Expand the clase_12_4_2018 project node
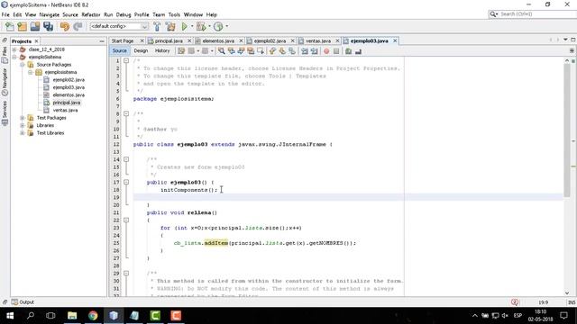The height and width of the screenshot is (324, 577). 14,49
